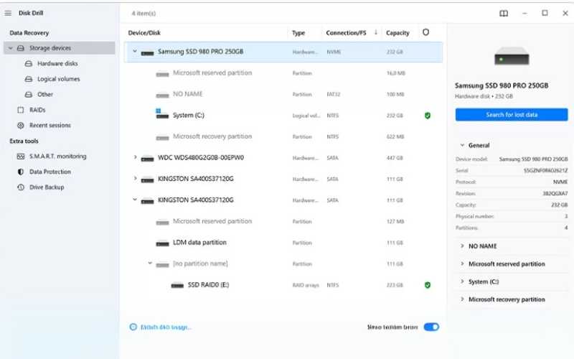Expand System (C:) section in details panel
Screen dimensions: 574x359
pyautogui.click(x=462, y=281)
